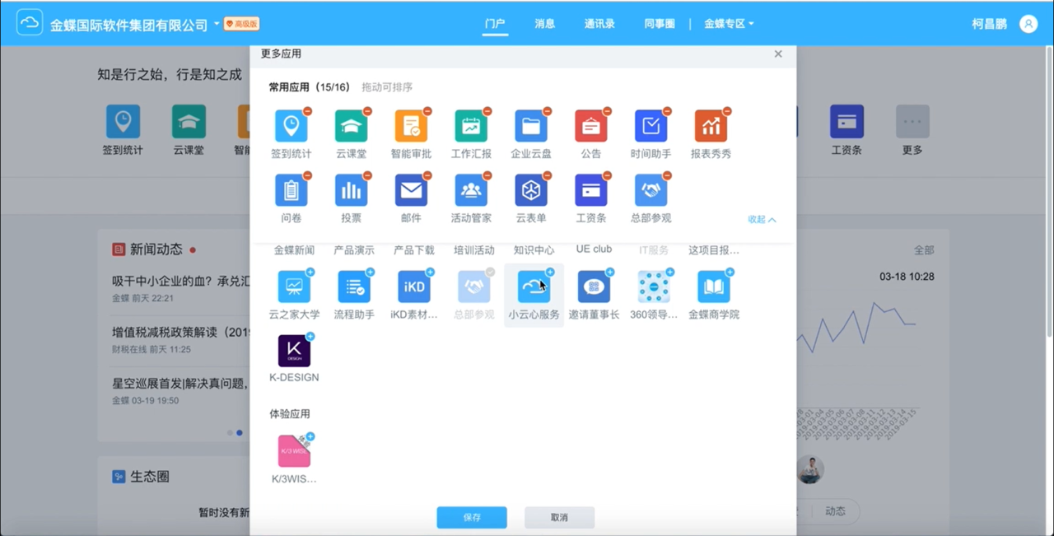The image size is (1054, 536).
Task: Go to the 消息 tab
Action: tap(544, 24)
